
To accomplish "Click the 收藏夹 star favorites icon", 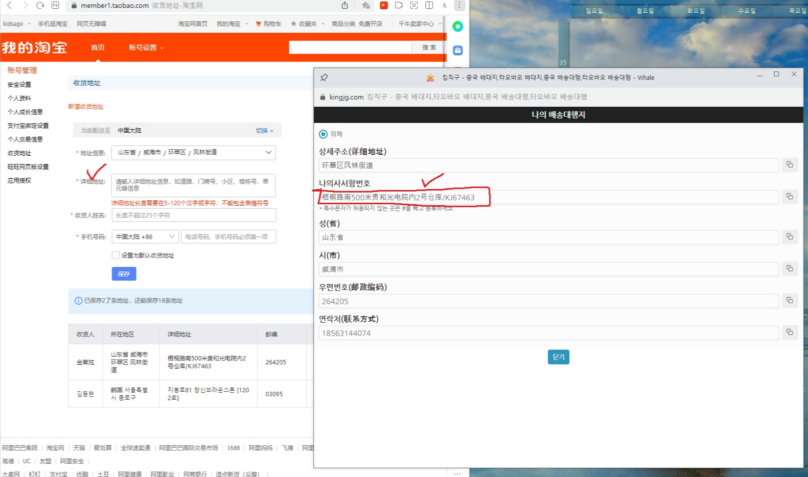I will pyautogui.click(x=294, y=24).
